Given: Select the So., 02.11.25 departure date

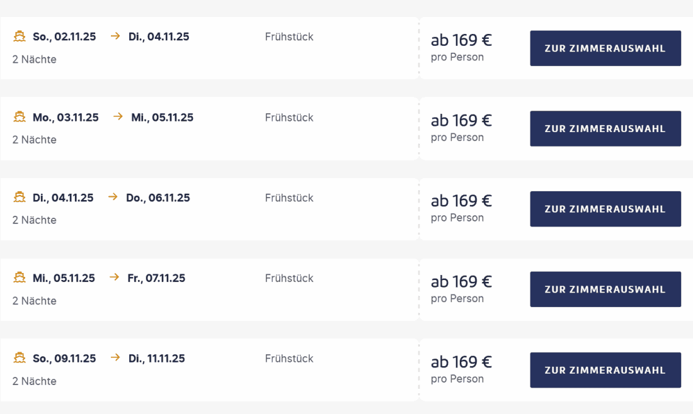Looking at the screenshot, I should point(64,36).
